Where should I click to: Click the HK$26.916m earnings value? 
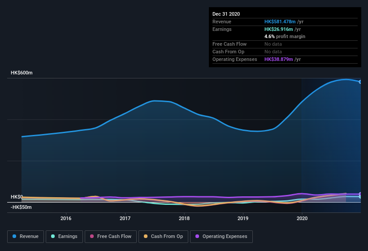tap(279, 29)
